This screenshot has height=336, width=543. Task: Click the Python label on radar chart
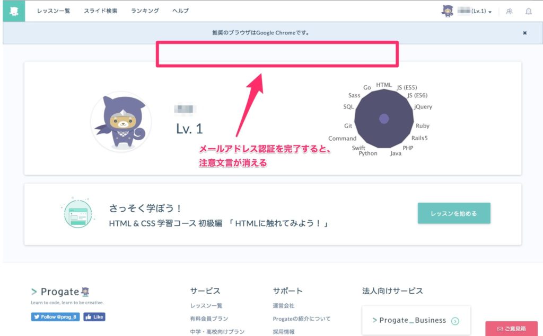368,153
